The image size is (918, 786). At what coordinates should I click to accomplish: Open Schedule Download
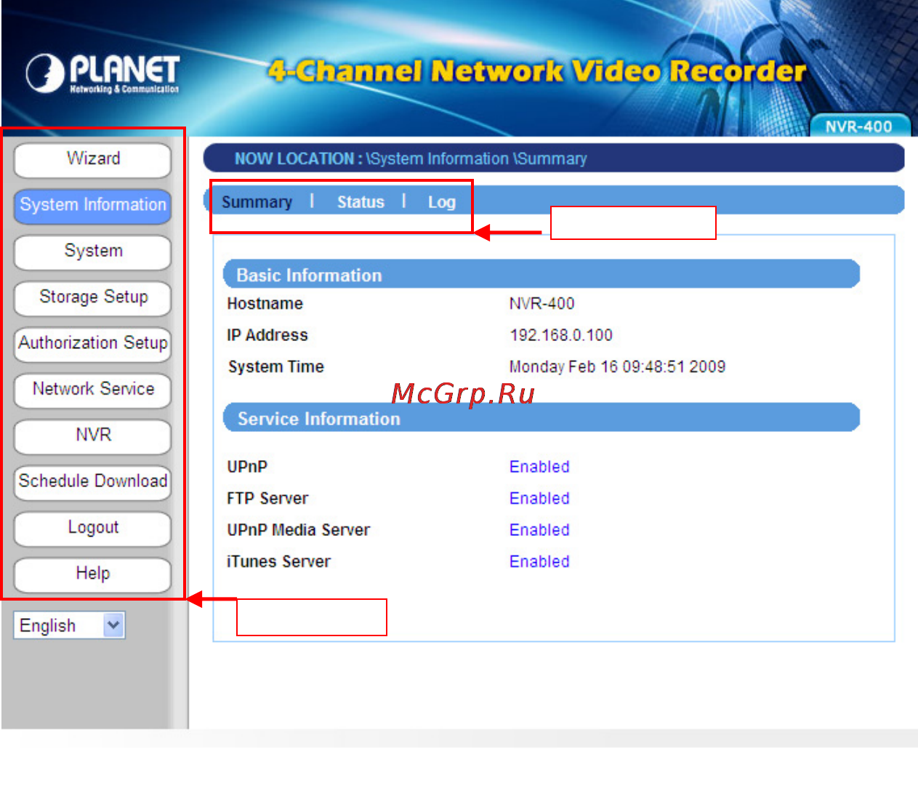point(93,482)
